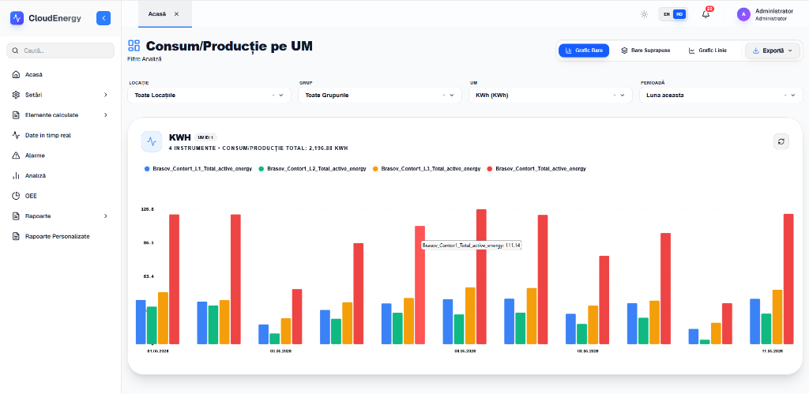
Task: Focus the Caută search field
Action: coord(60,51)
